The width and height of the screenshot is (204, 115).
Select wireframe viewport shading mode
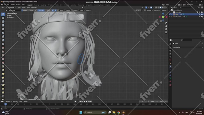pyautogui.click(x=158, y=8)
